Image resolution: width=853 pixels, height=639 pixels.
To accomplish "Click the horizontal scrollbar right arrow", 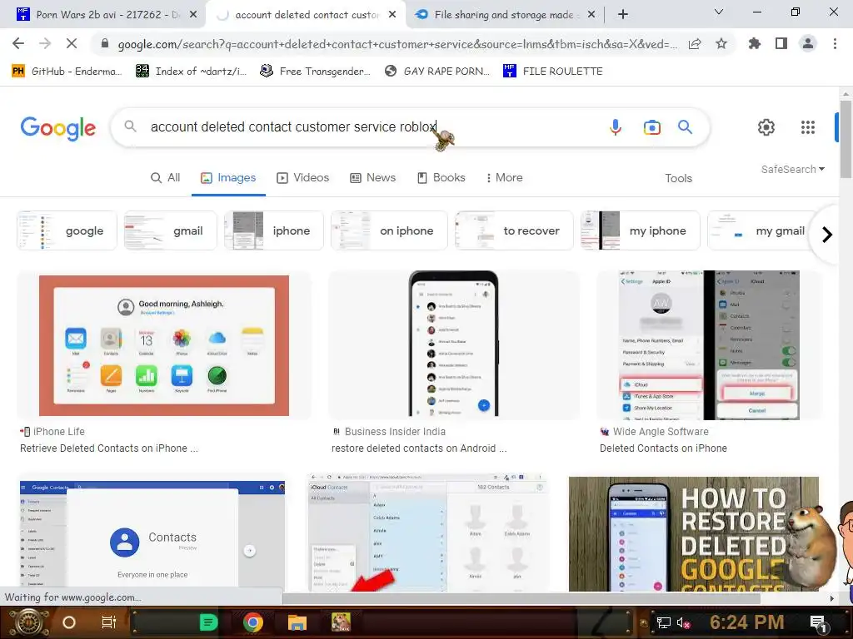I will (x=831, y=598).
